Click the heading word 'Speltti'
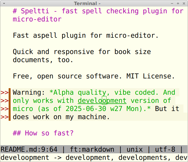188x162 pixels. click(x=35, y=11)
